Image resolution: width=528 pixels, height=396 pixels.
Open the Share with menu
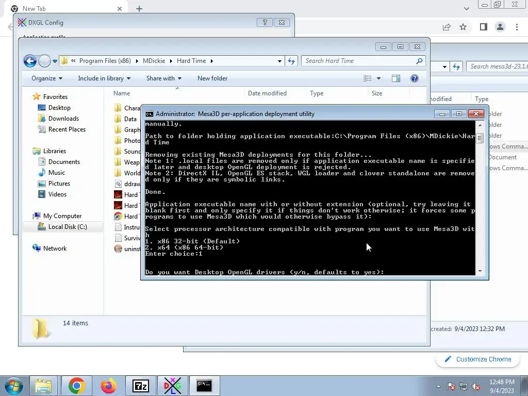click(164, 78)
